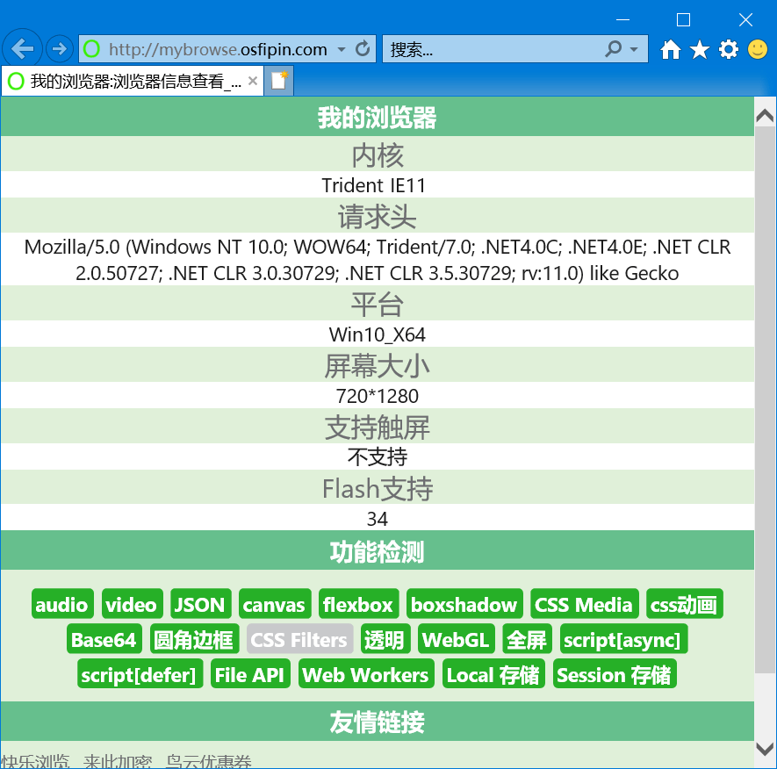The height and width of the screenshot is (769, 777).
Task: Open the Home page icon
Action: click(x=670, y=50)
